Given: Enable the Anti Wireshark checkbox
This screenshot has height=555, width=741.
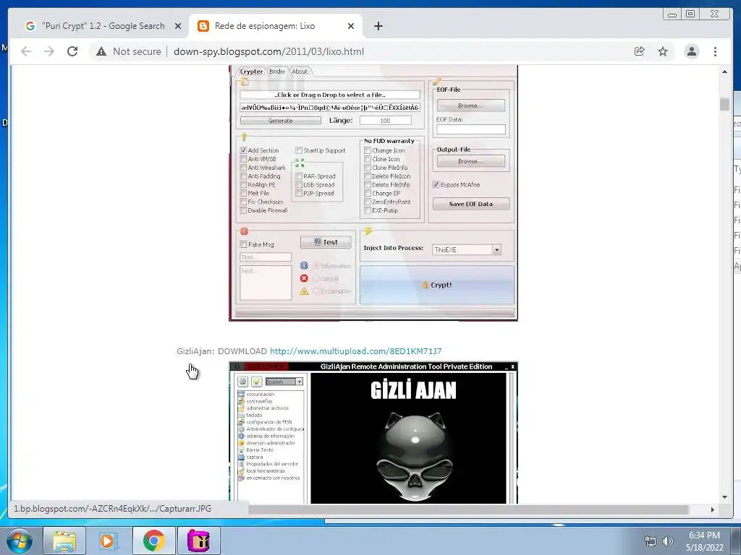Looking at the screenshot, I should pos(243,168).
